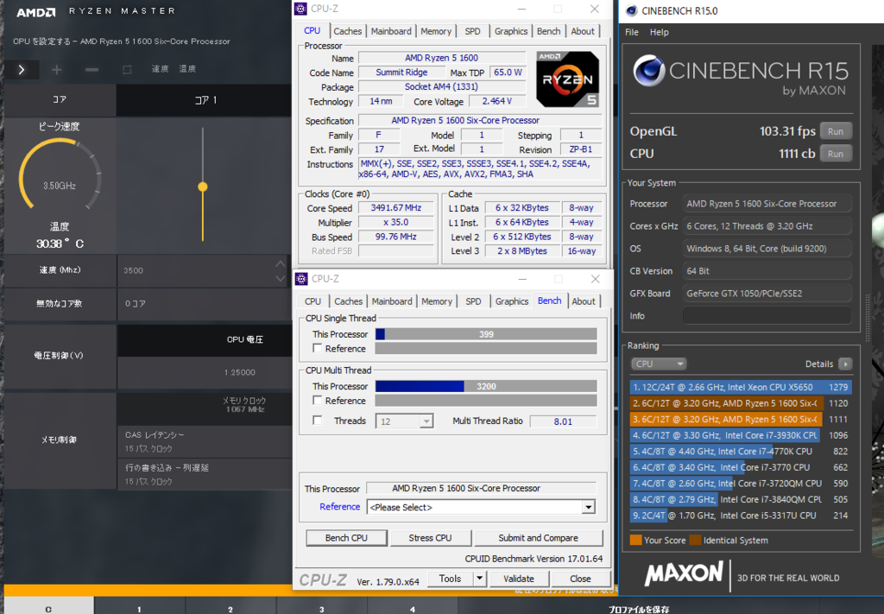884x614 pixels.
Task: Open the Tools dropdown arrow in CPU-Z
Action: (479, 579)
